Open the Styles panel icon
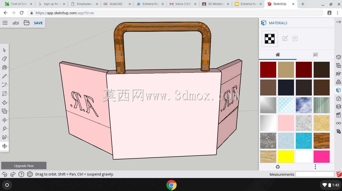 click(338, 98)
